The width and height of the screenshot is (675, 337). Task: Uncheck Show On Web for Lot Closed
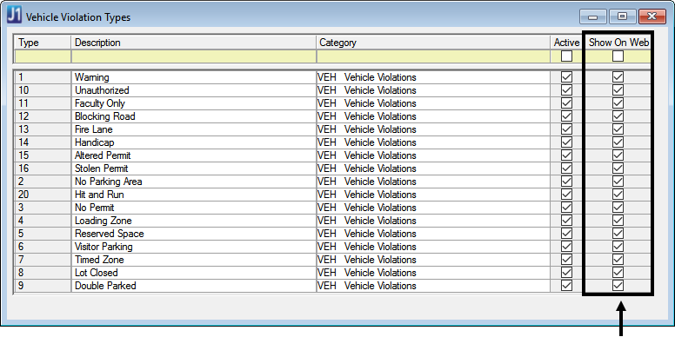(x=618, y=273)
